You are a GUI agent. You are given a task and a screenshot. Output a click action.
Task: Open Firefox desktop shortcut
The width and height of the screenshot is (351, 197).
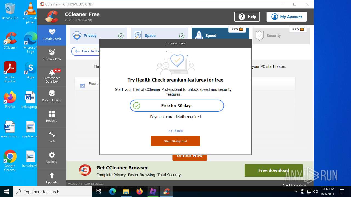coord(10,100)
